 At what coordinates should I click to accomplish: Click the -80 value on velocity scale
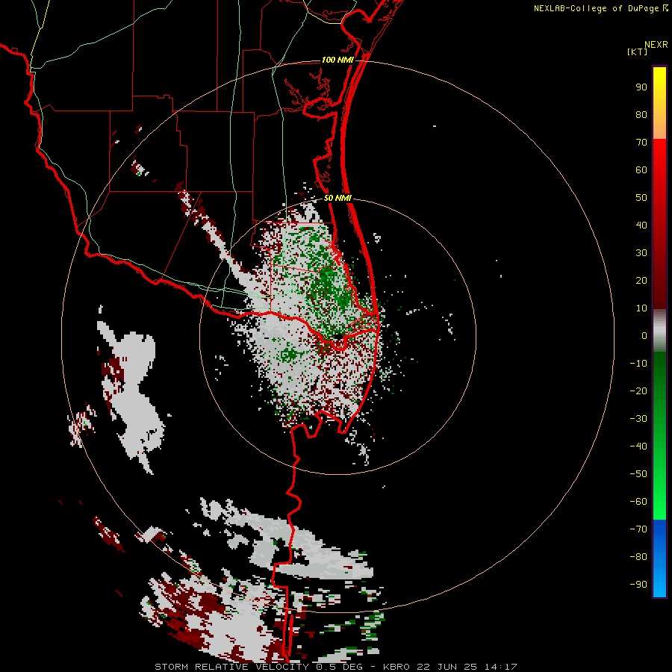[638, 557]
